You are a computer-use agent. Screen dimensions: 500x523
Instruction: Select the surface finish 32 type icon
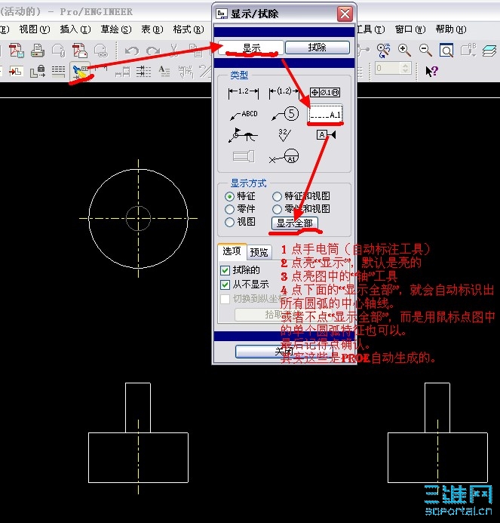click(284, 135)
